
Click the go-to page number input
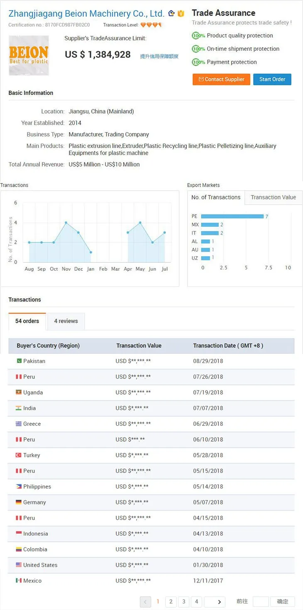[261, 602]
